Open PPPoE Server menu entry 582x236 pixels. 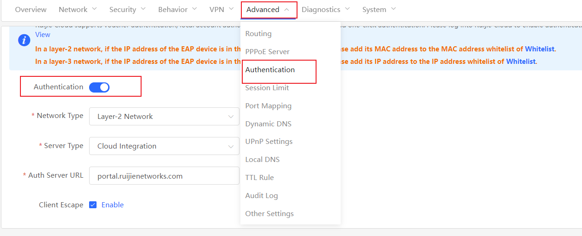pyautogui.click(x=267, y=52)
